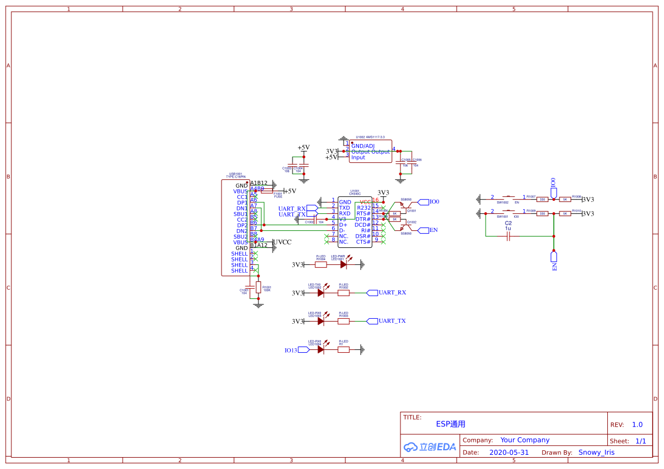Select capacitor C2 1u symbol
This screenshot has height=469, width=664.
pos(508,236)
